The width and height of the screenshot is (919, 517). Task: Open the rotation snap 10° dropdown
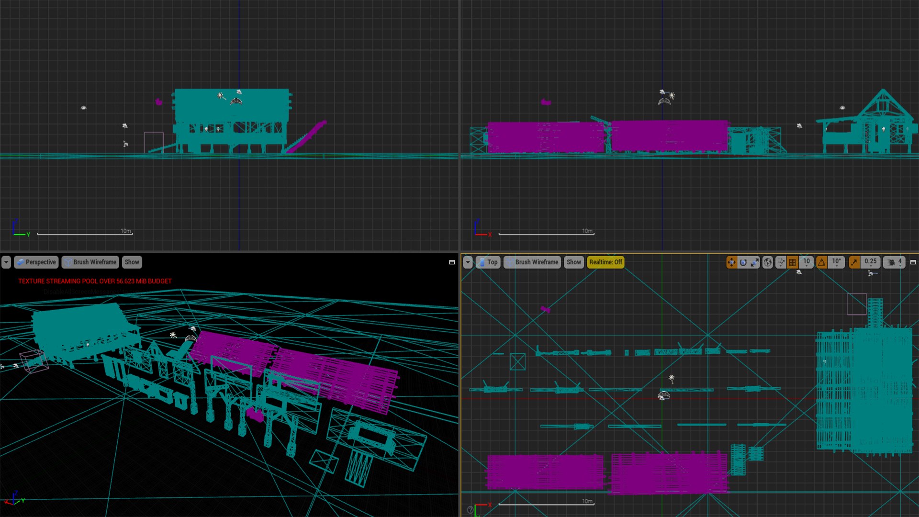[836, 262]
